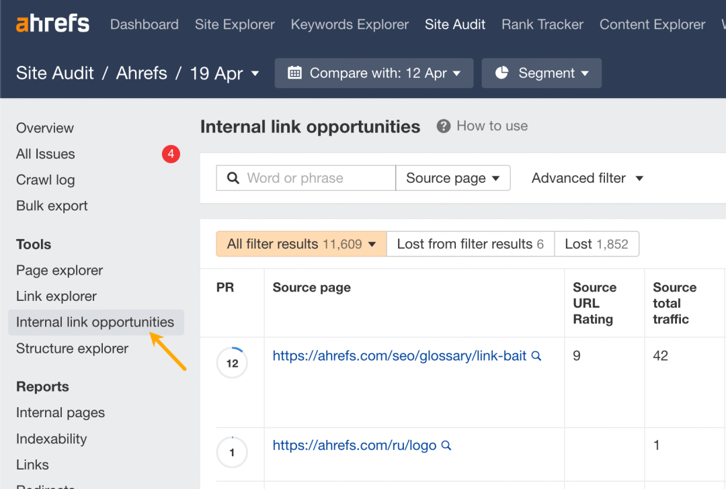Image resolution: width=726 pixels, height=489 pixels.
Task: Open Structure explorer in the sidebar
Action: point(72,349)
